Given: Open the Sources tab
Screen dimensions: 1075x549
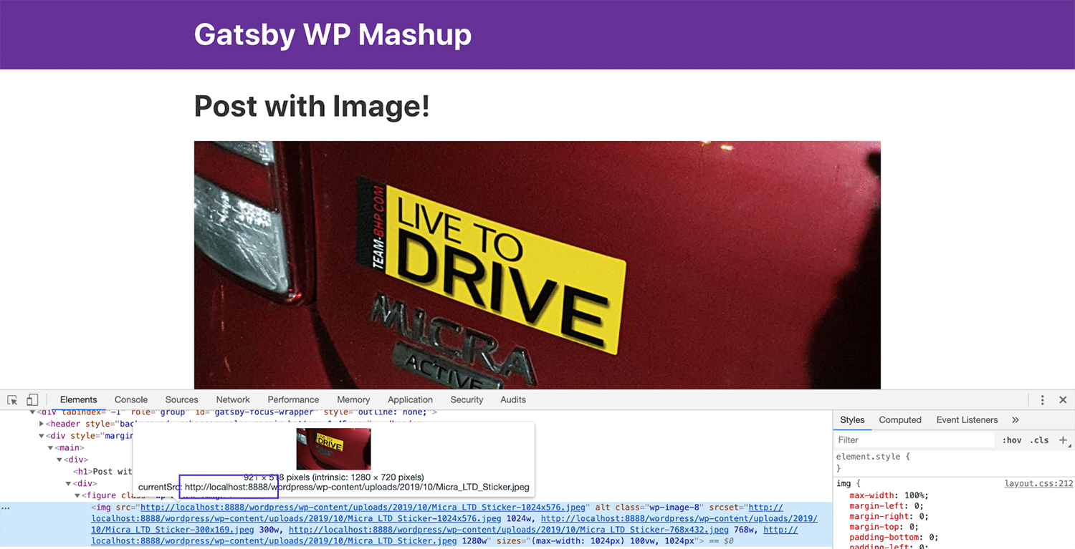Looking at the screenshot, I should pos(182,400).
